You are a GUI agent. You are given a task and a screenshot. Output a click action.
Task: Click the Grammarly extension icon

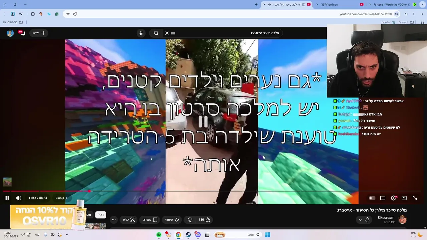pyautogui.click(x=57, y=14)
